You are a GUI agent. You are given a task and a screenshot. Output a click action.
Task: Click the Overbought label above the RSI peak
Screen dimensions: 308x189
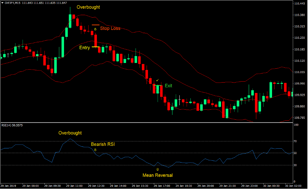(70, 133)
